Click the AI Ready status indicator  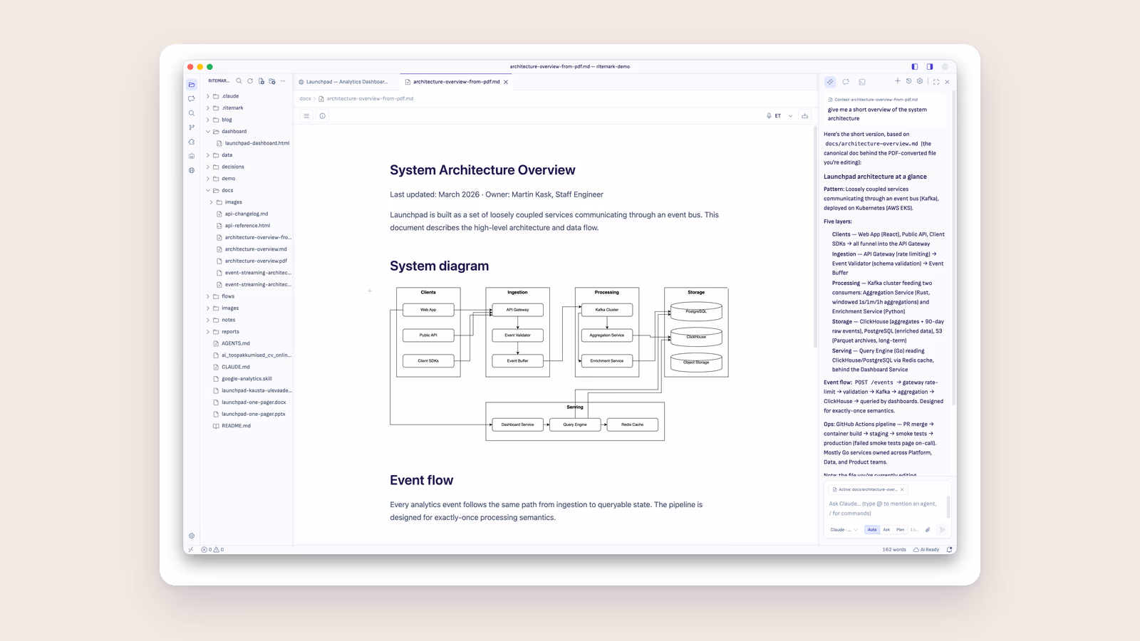(x=926, y=550)
